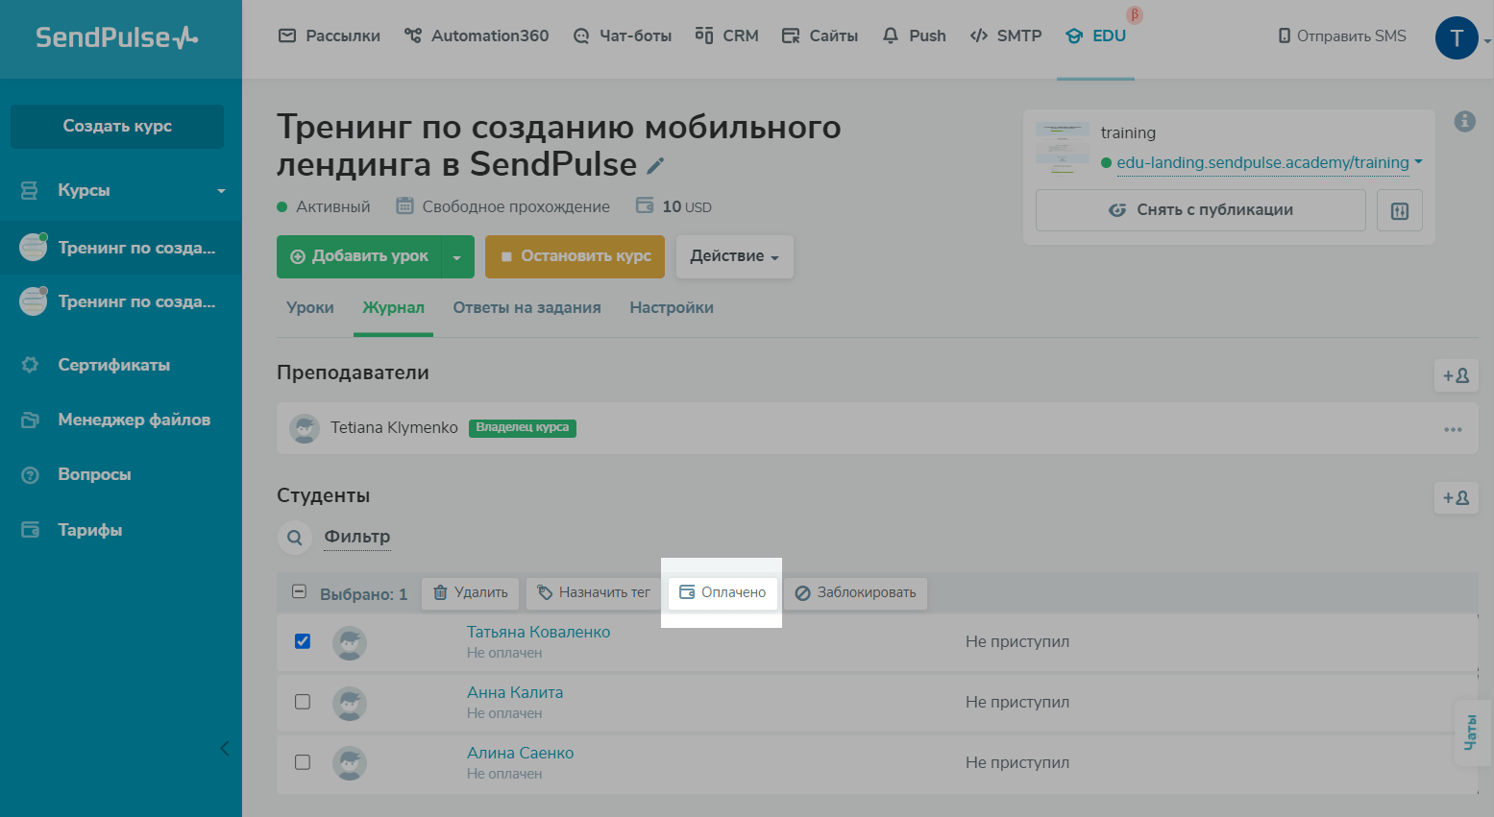1494x817 pixels.
Task: Deselect all students via Выбрано checkbox
Action: [x=299, y=592]
